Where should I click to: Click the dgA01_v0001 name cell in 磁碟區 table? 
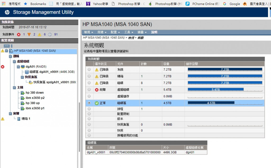97,152
